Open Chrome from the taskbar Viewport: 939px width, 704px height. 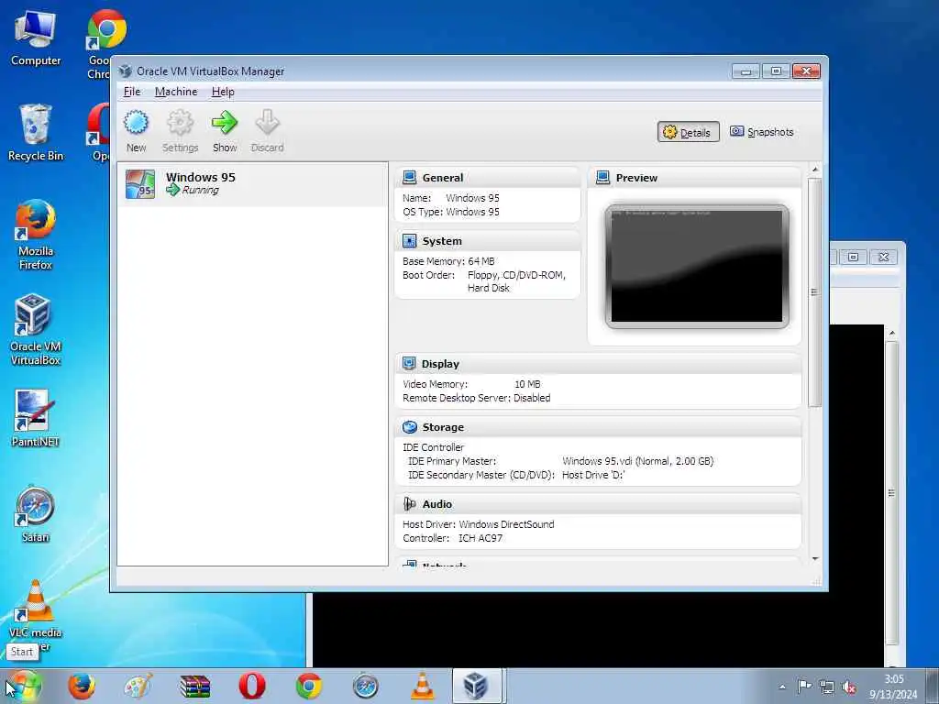308,686
